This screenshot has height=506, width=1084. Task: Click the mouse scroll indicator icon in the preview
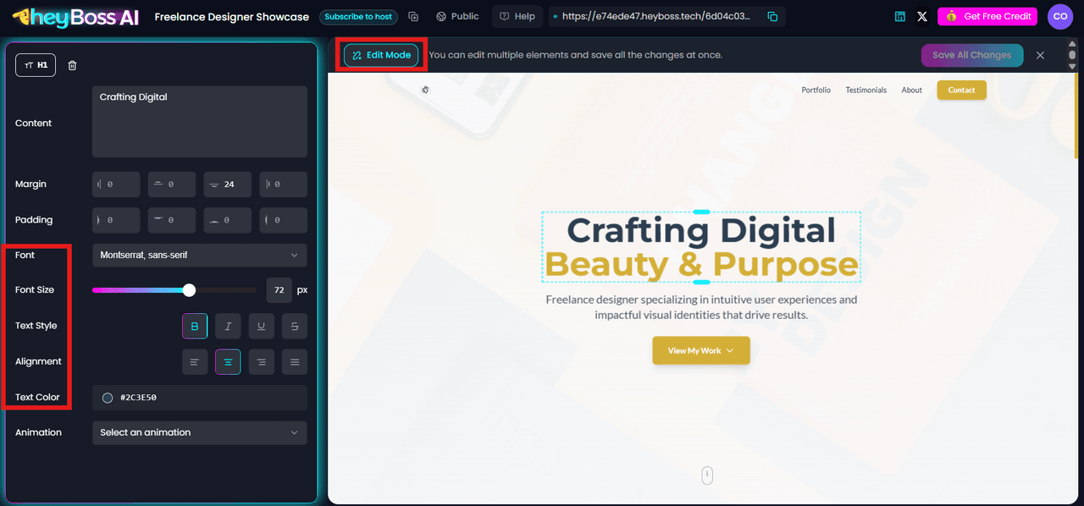click(x=707, y=476)
